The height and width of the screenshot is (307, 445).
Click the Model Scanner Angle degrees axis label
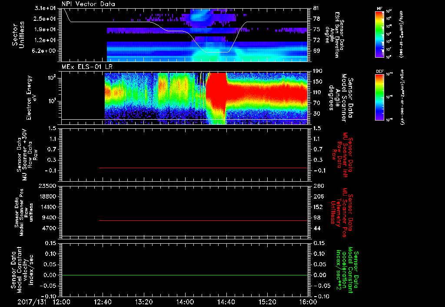click(x=340, y=98)
